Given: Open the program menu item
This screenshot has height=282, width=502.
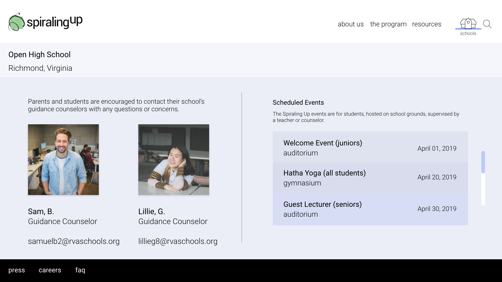Looking at the screenshot, I should click(388, 24).
